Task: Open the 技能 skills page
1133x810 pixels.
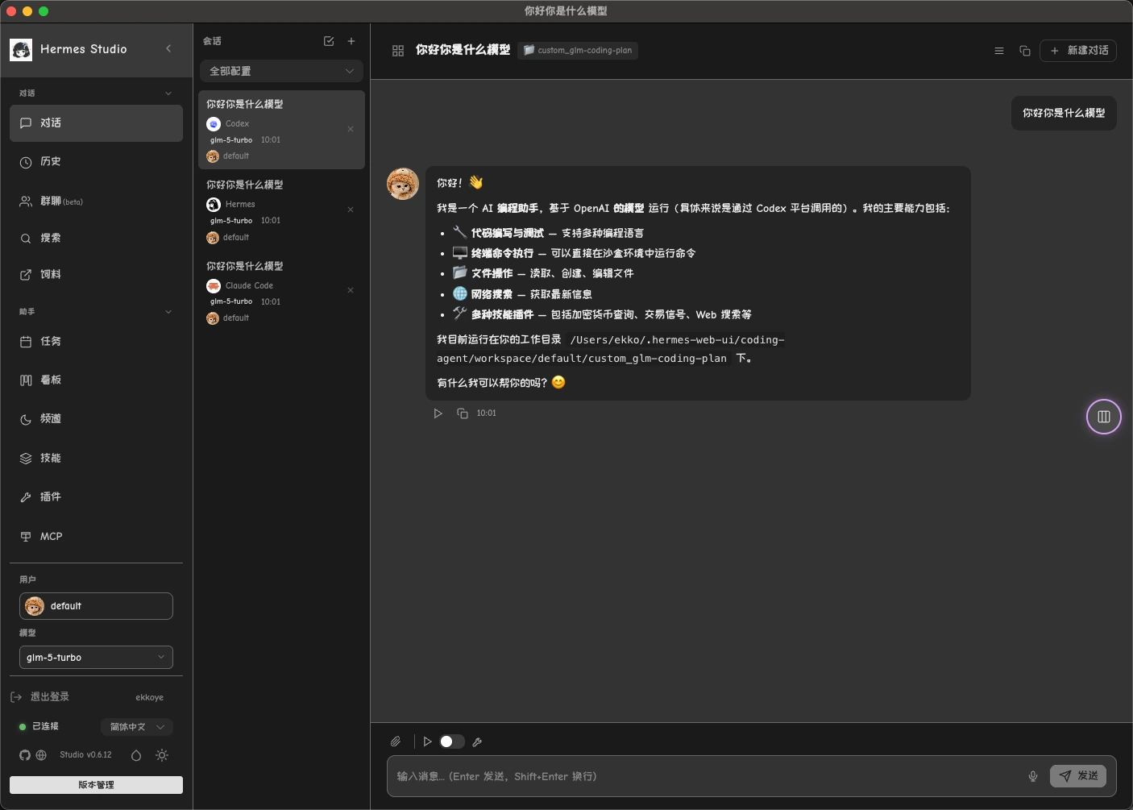Action: [96, 459]
